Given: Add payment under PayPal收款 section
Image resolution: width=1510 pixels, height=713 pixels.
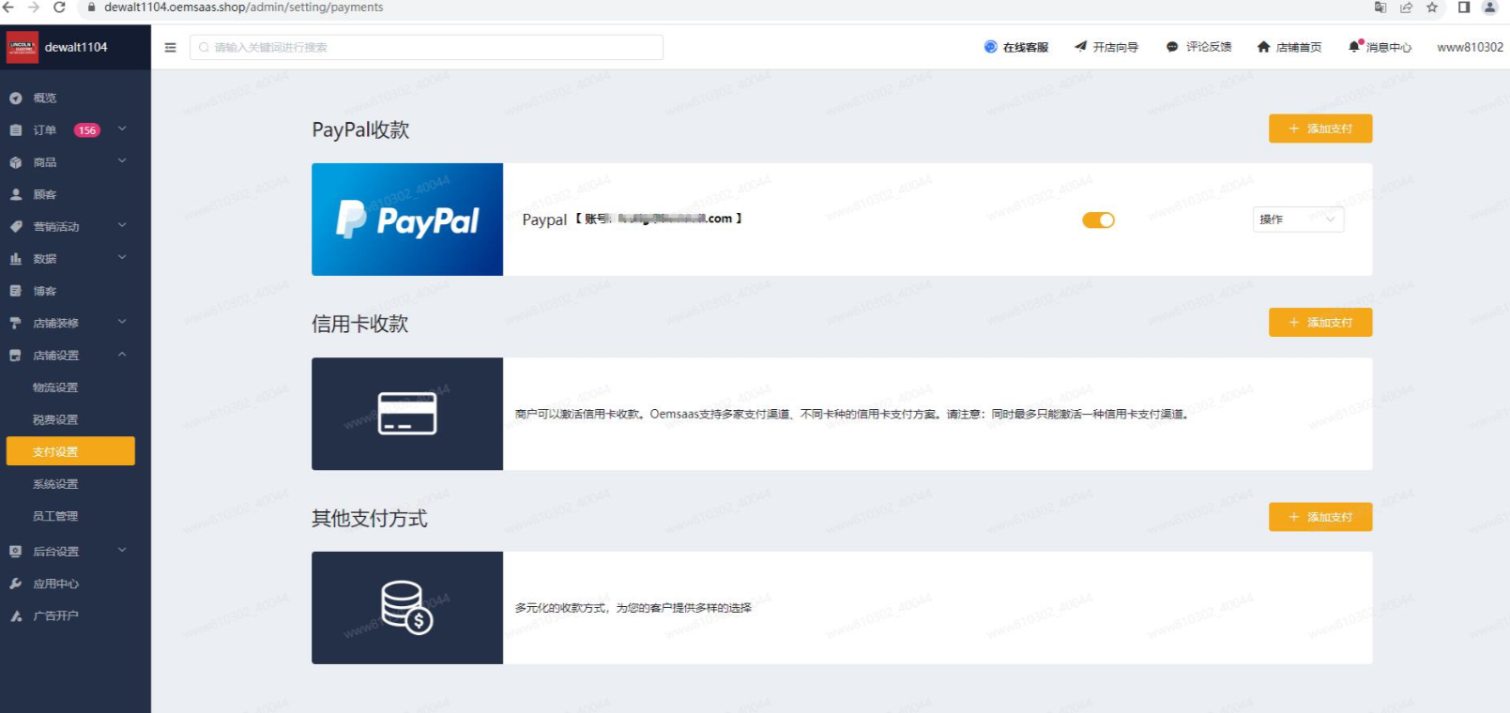Looking at the screenshot, I should coord(1319,129).
